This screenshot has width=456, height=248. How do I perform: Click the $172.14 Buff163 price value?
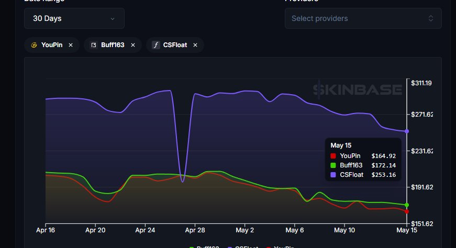pos(384,165)
